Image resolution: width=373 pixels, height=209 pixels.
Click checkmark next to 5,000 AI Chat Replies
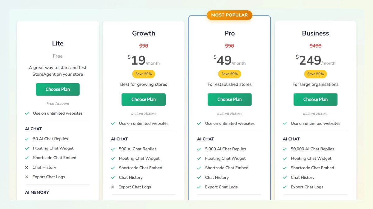tap(199, 149)
